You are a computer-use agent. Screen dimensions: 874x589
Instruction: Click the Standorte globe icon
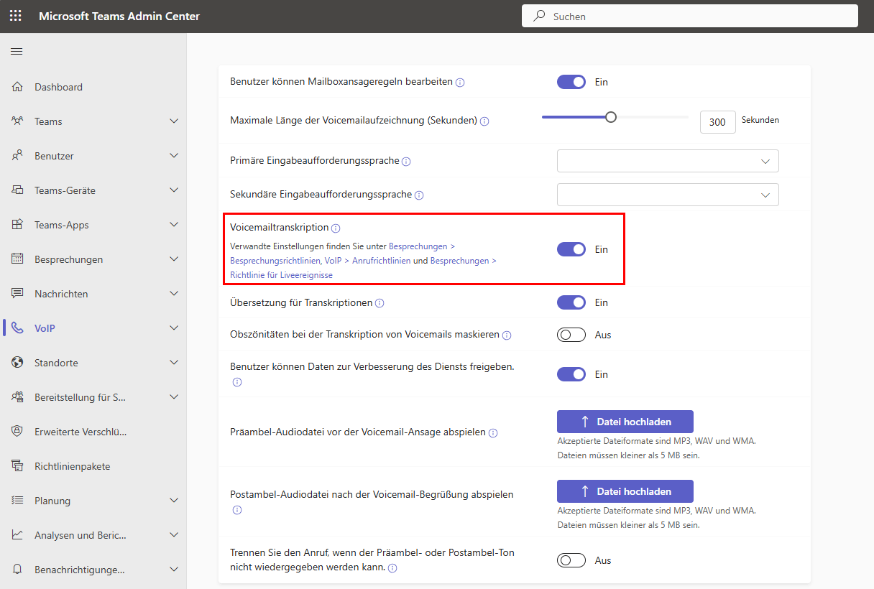click(18, 363)
